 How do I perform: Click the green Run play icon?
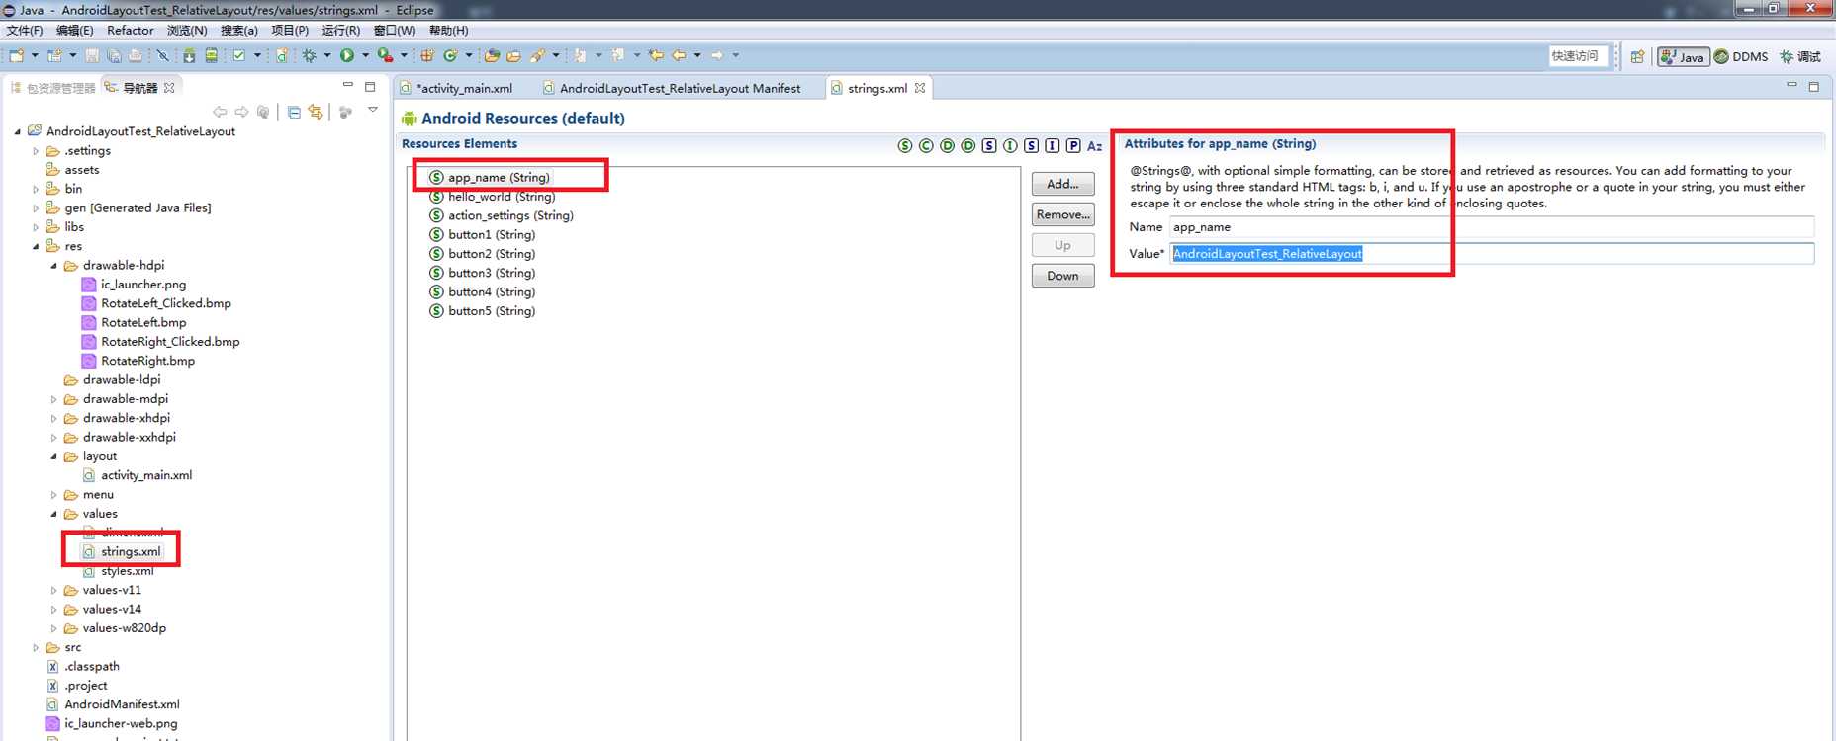click(x=346, y=55)
